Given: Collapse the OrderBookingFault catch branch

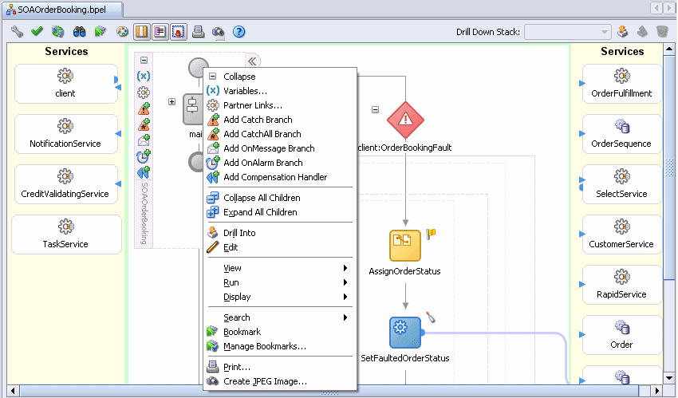Looking at the screenshot, I should (376, 110).
